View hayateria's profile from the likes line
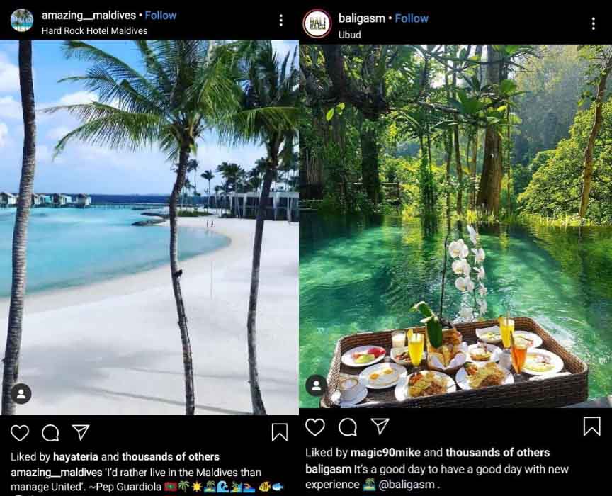This screenshot has height=496, width=612. coord(75,456)
